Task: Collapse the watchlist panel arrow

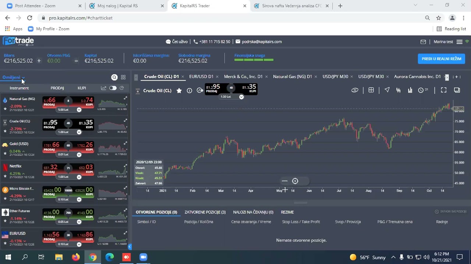Action: pyautogui.click(x=130, y=247)
